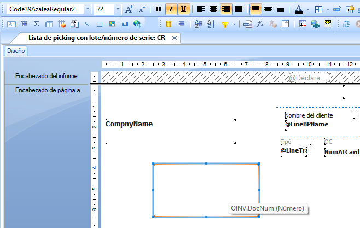Open the Select Expert dropdown arrow
Viewport: 360px width, 228px height.
(234, 24)
